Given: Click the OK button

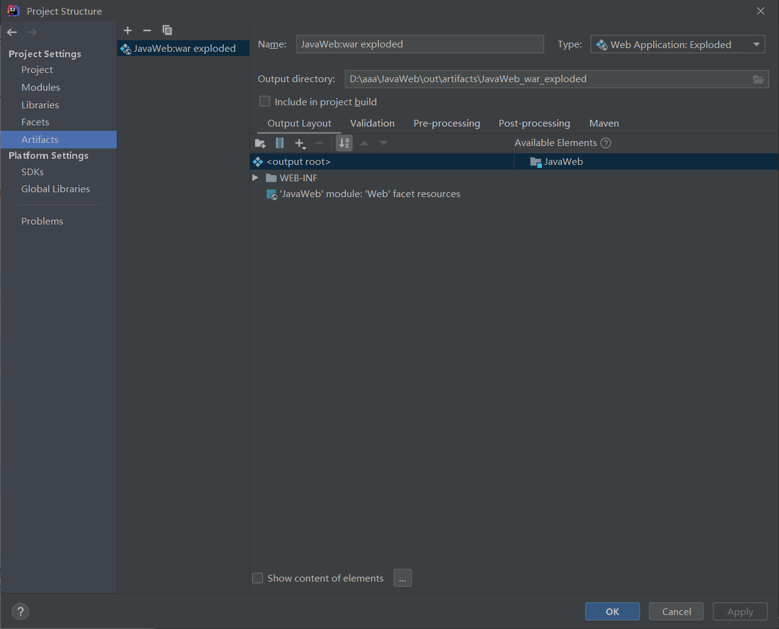Looking at the screenshot, I should pyautogui.click(x=612, y=611).
